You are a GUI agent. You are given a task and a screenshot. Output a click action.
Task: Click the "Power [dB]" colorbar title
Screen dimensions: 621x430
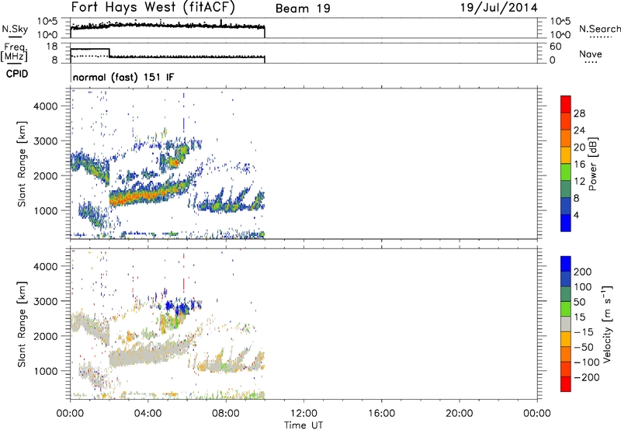pos(592,164)
